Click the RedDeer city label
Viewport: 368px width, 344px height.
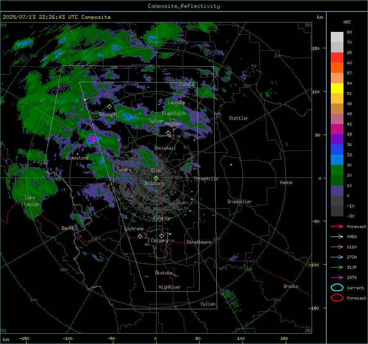click(173, 124)
